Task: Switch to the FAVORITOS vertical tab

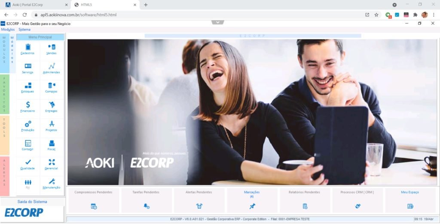Action: click(x=4, y=94)
